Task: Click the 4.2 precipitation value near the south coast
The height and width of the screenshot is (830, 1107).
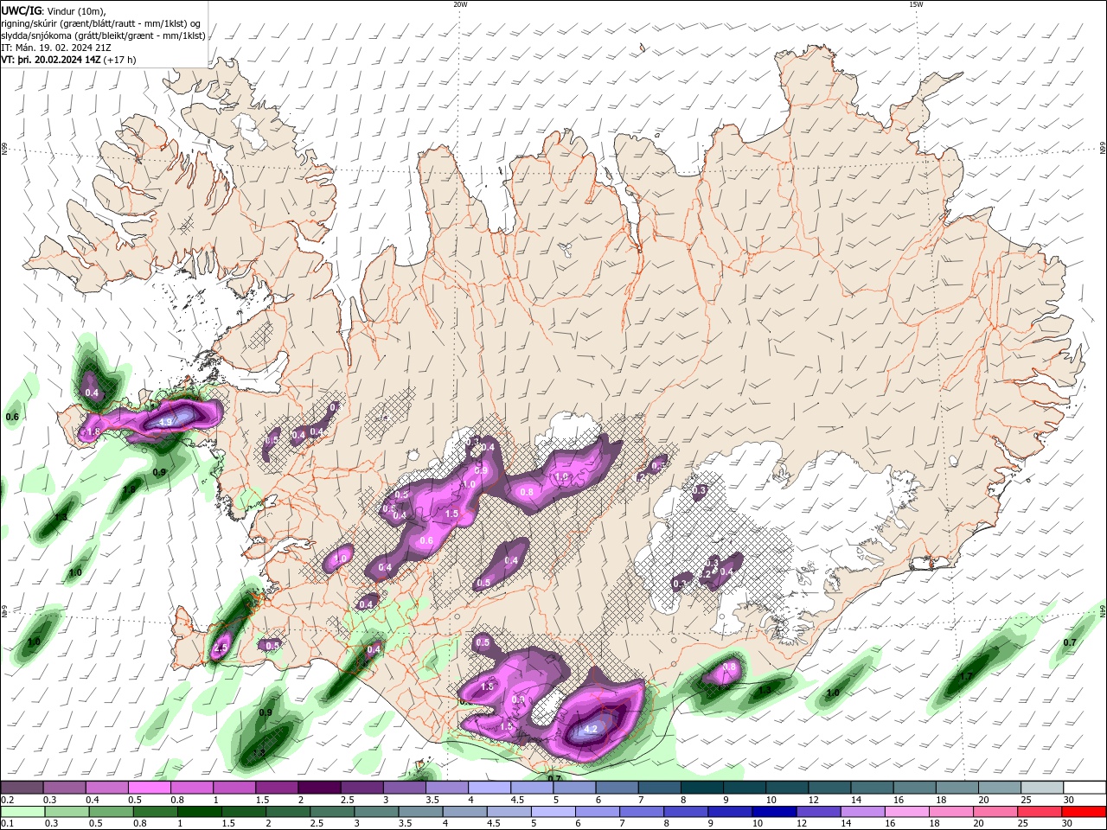Action: [592, 730]
